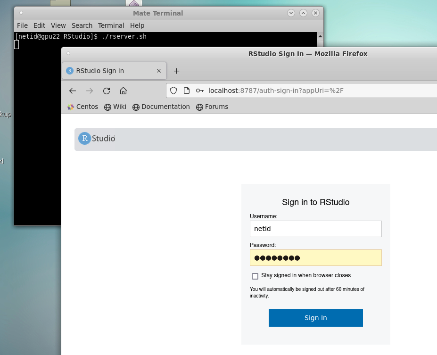Open a new Firefox tab
This screenshot has height=355, width=437.
(x=176, y=71)
